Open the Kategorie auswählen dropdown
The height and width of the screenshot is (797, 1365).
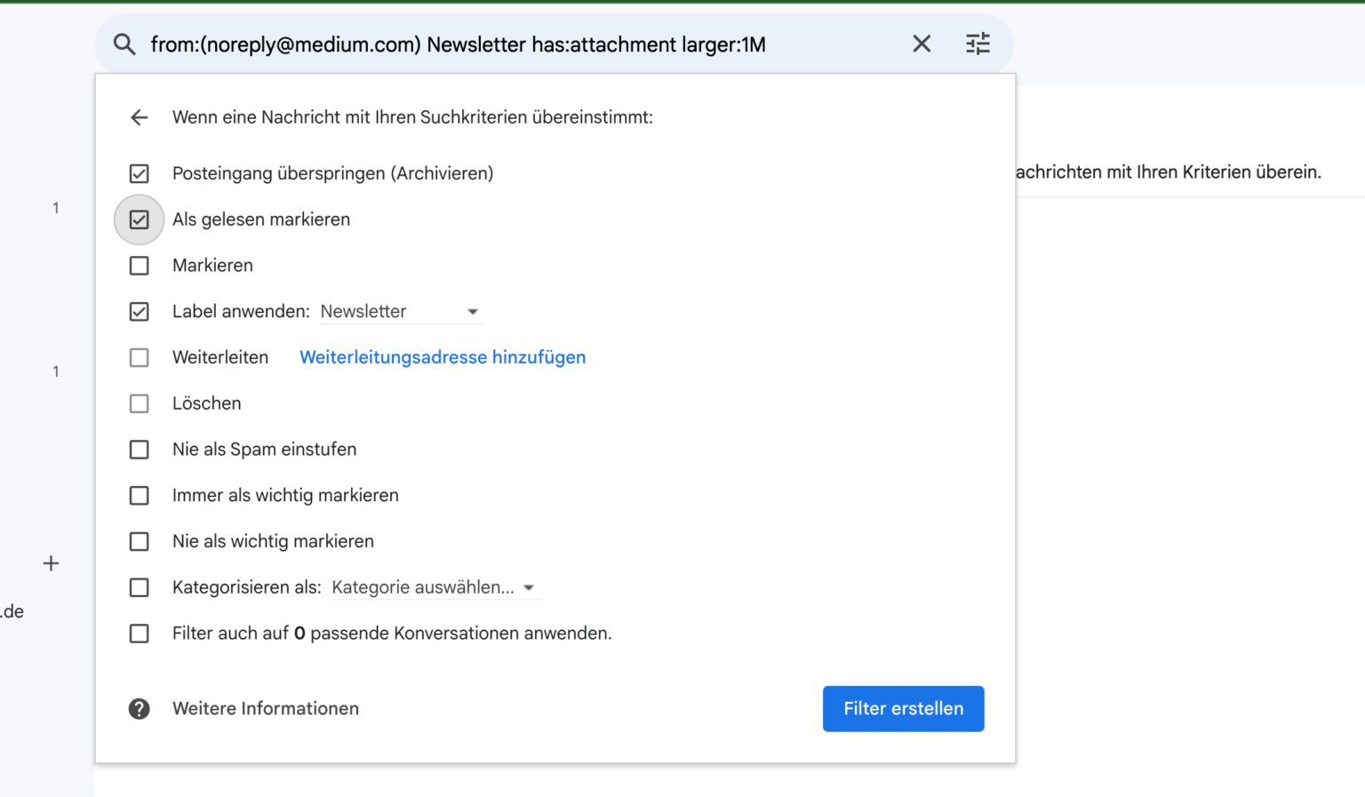coord(435,587)
